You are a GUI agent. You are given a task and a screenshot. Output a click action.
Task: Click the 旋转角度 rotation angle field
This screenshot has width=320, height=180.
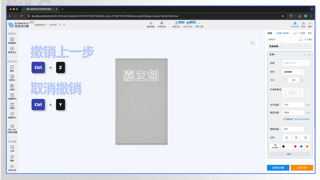[x=293, y=129]
